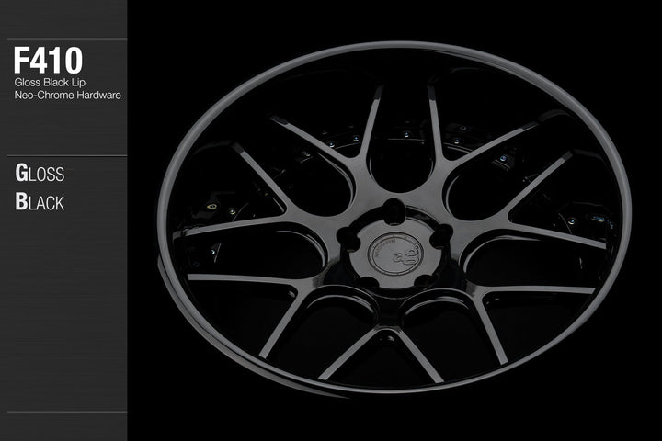Click the divider line above F410 heading
The width and height of the screenshot is (662, 441).
[63, 39]
